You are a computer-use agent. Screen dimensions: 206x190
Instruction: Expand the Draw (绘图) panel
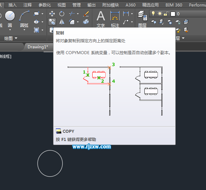[11, 38]
